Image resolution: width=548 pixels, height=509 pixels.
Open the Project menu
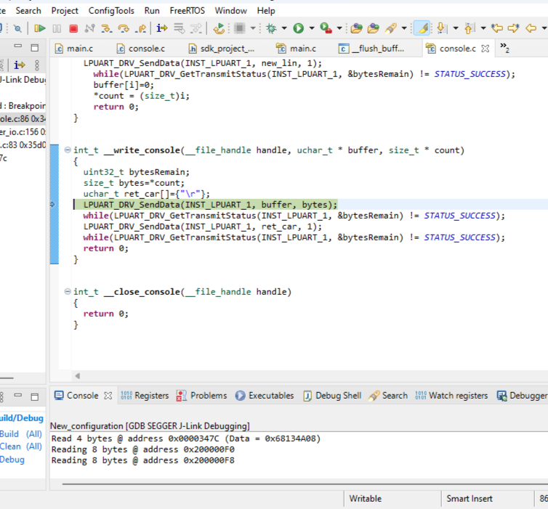point(65,11)
